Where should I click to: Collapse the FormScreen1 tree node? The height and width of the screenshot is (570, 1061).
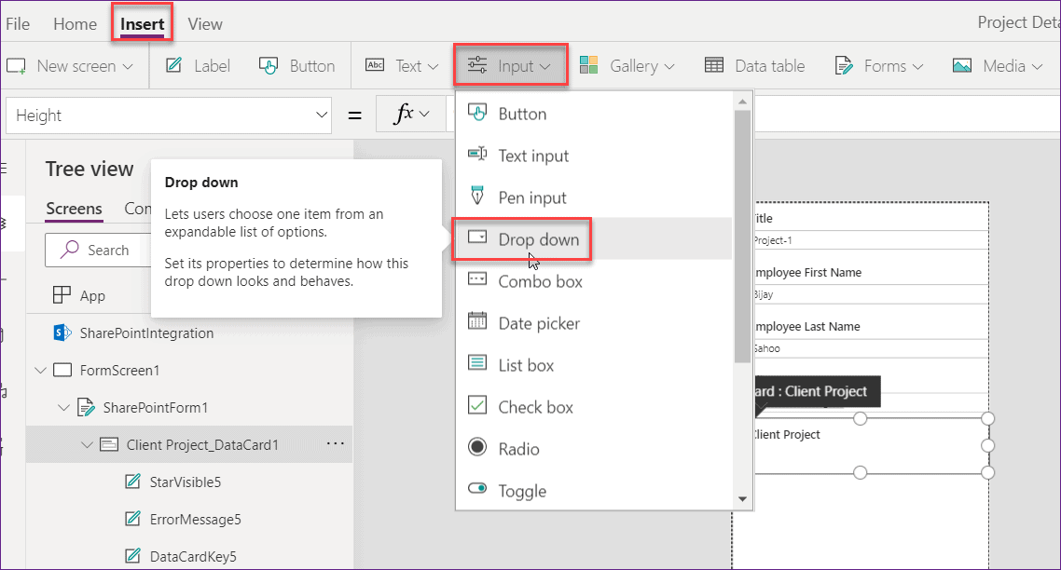(40, 370)
